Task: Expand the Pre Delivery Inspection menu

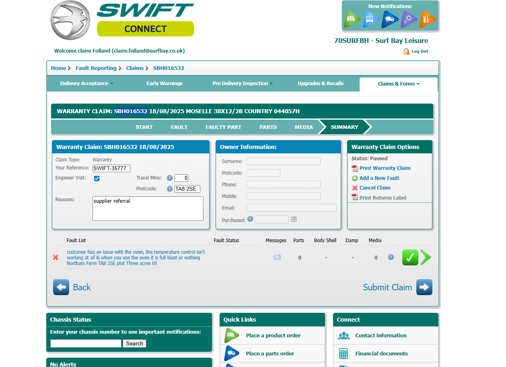Action: pos(243,84)
